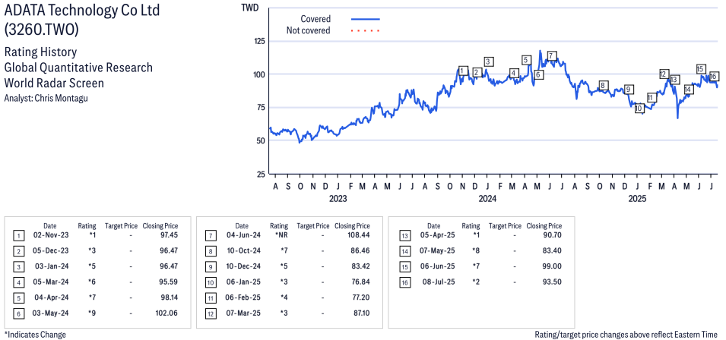The image size is (726, 340).
Task: Click the 2023 year label
Action: [338, 199]
